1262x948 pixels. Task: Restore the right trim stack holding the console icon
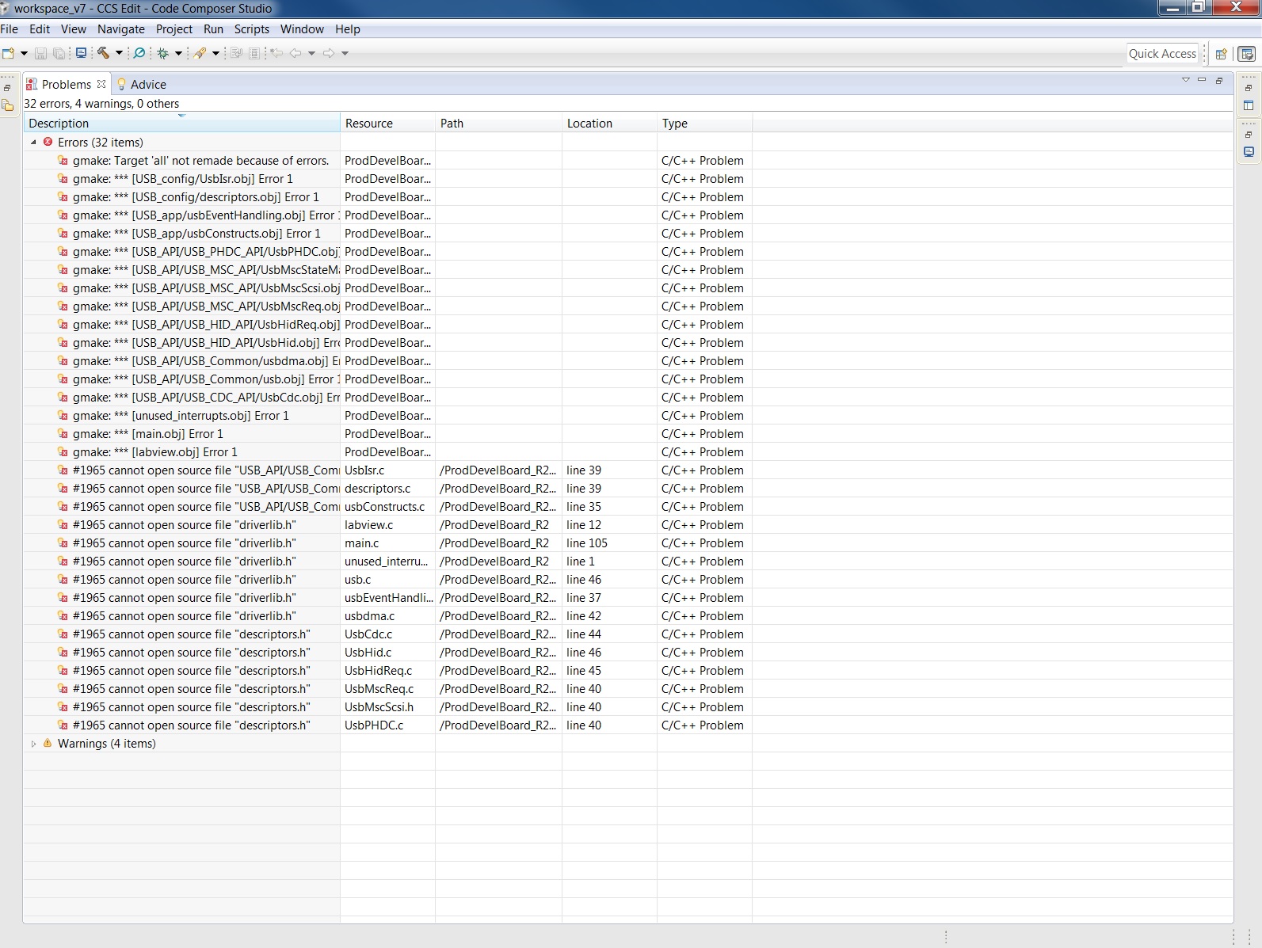pos(1249,135)
